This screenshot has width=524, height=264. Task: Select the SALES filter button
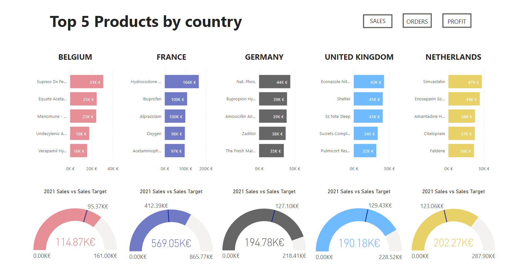pos(377,21)
